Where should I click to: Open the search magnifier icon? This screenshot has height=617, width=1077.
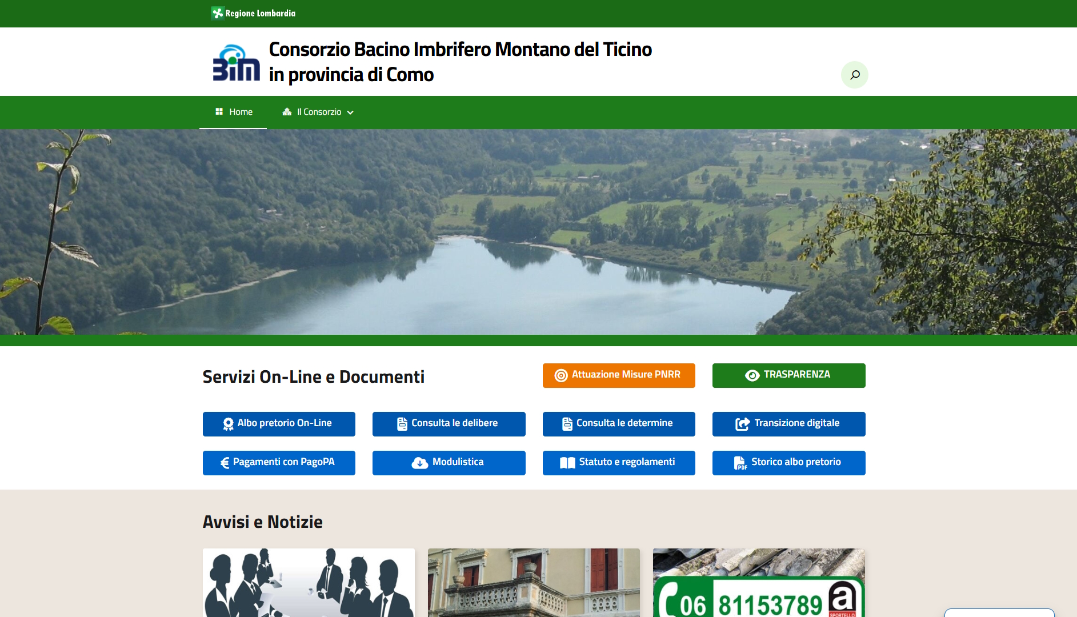855,75
